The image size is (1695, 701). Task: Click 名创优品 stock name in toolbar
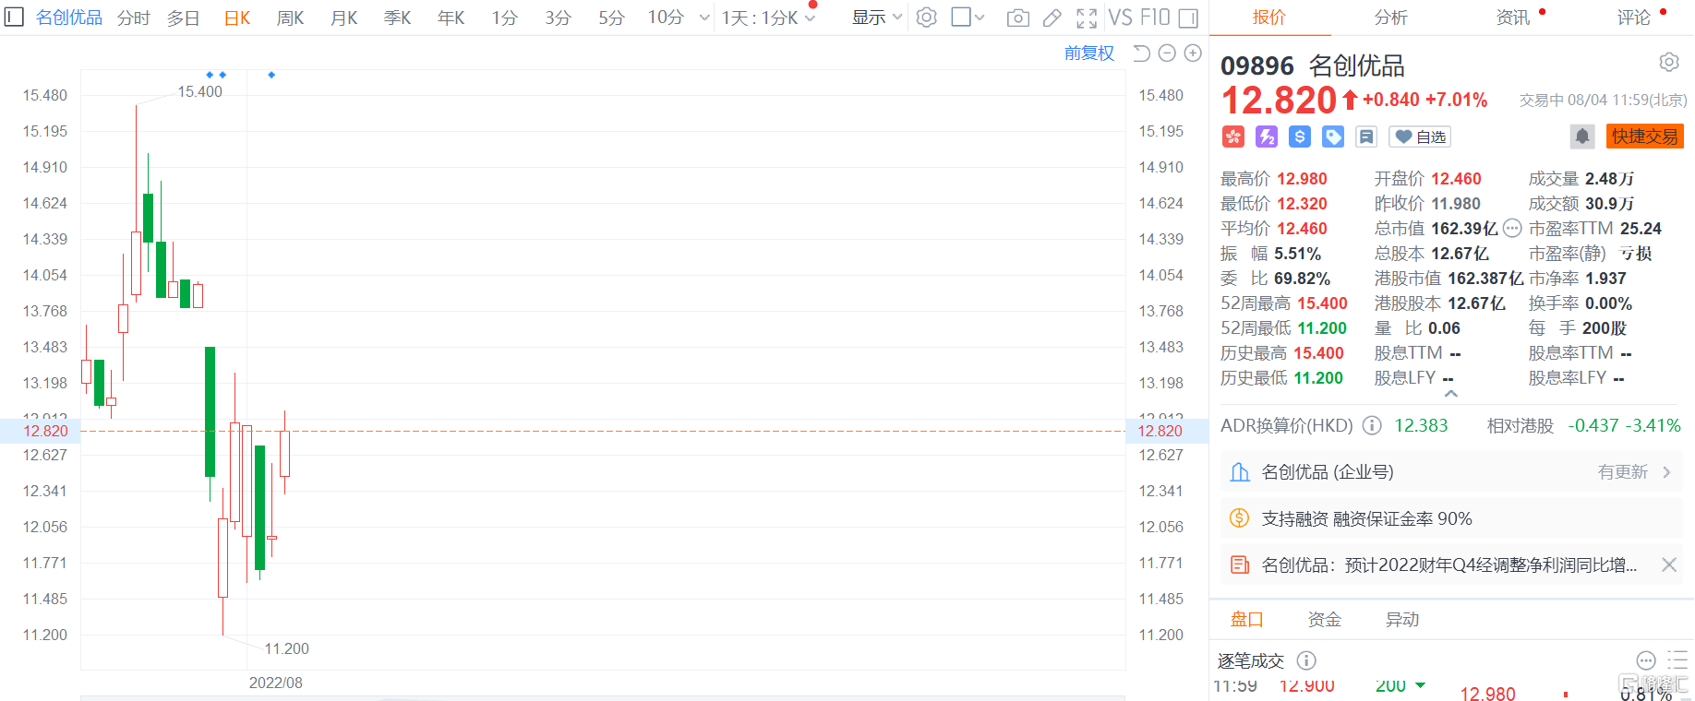(x=68, y=18)
